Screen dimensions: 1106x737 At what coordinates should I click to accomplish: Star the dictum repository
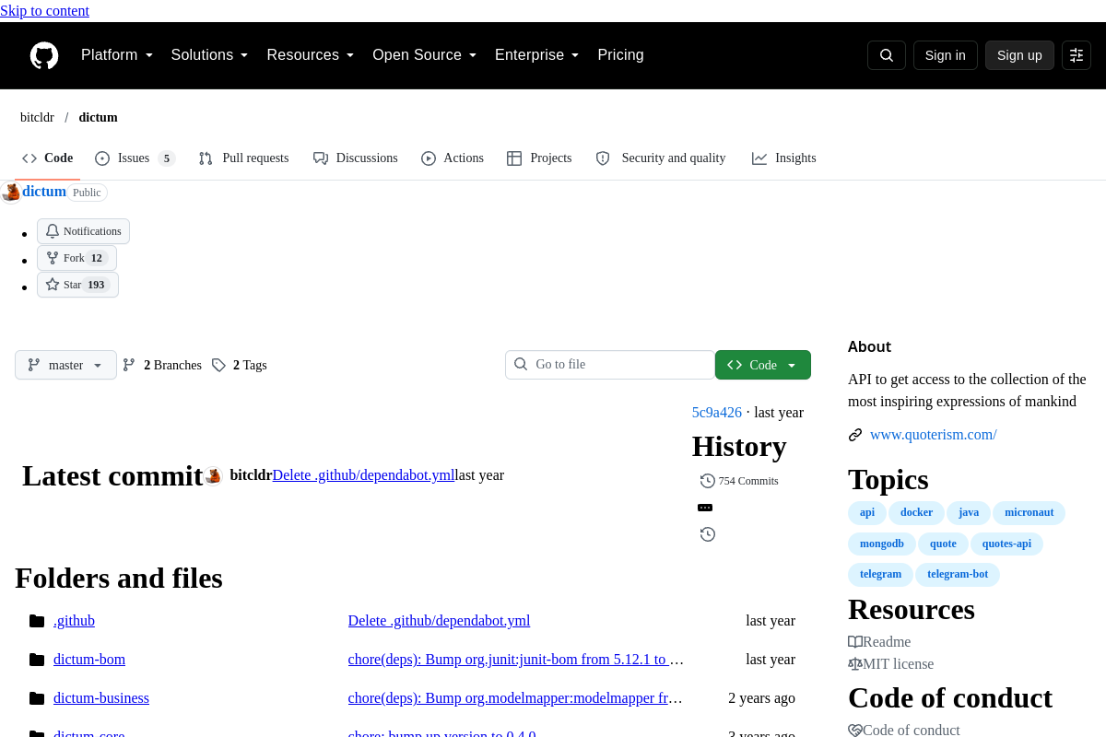point(77,285)
